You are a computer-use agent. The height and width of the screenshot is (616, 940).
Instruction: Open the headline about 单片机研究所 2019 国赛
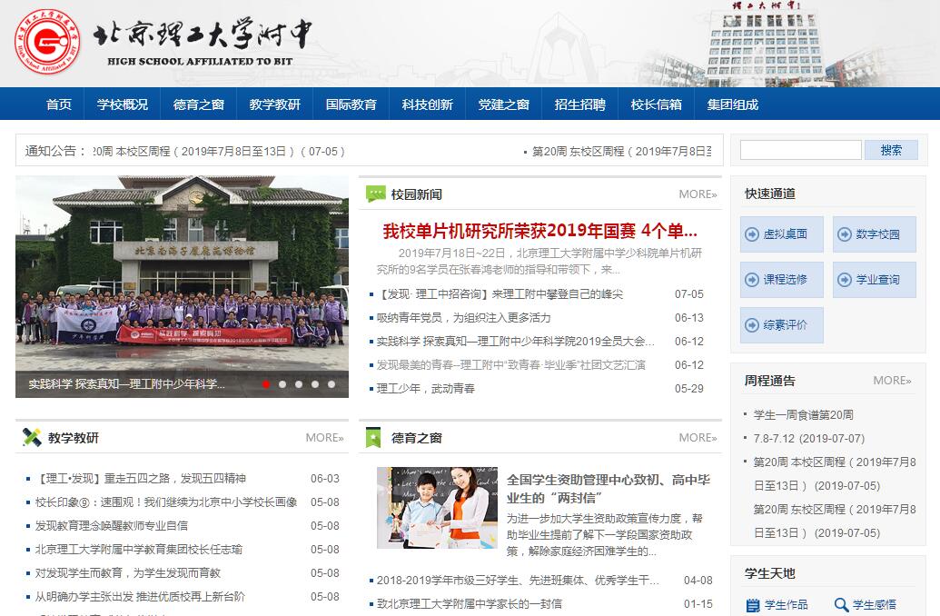[539, 229]
